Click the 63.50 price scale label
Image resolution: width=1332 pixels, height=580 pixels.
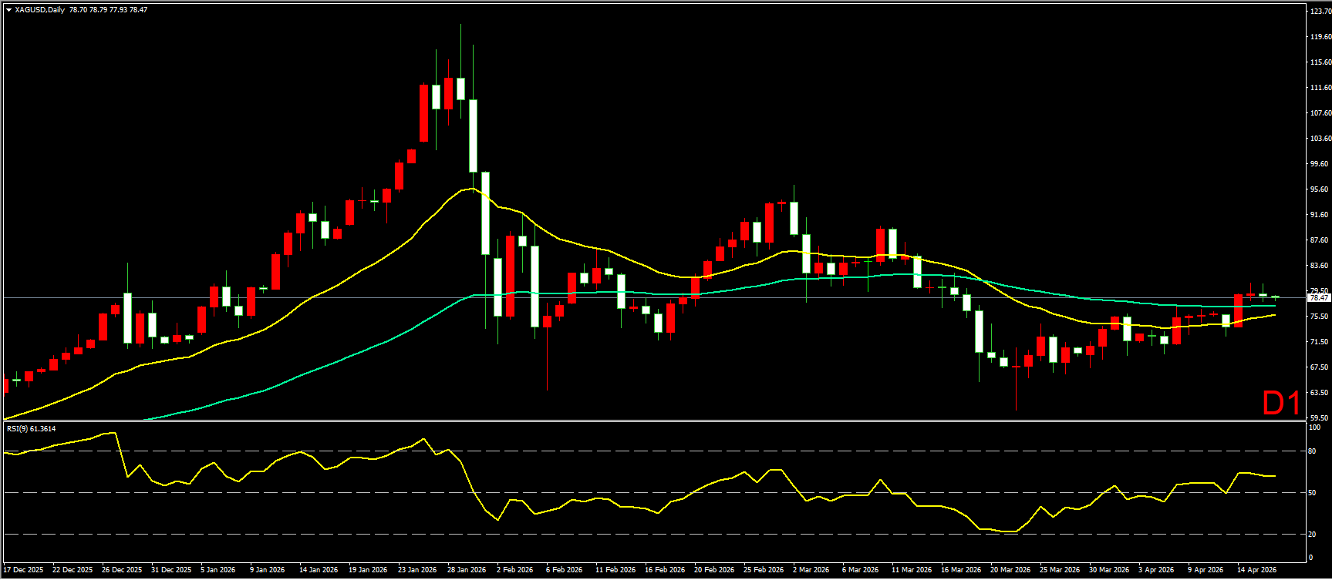[1320, 393]
